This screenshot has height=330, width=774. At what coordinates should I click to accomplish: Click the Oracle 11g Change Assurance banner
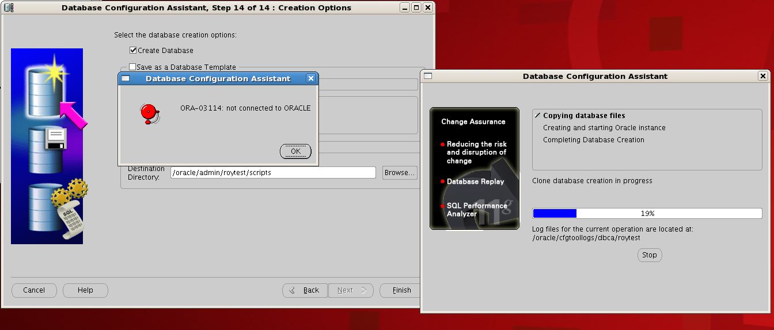[x=474, y=168]
